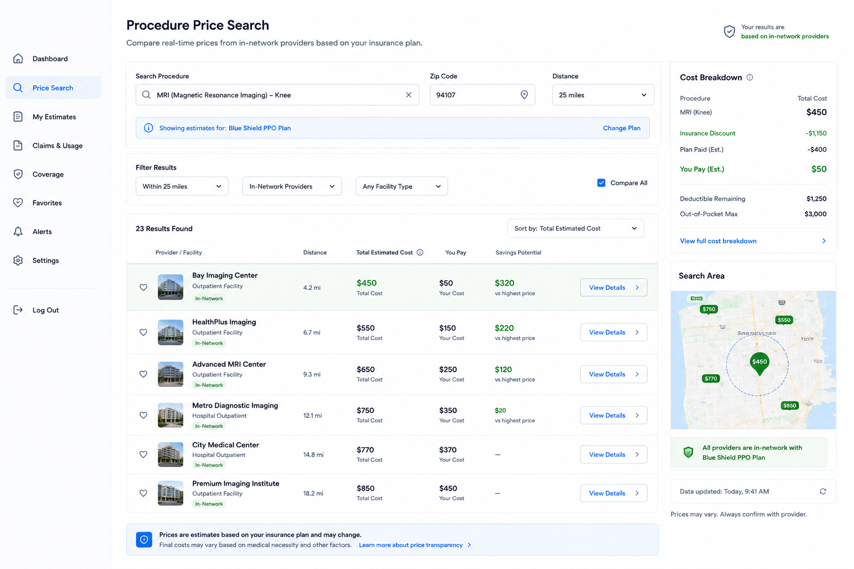The height and width of the screenshot is (569, 854).
Task: Favorite HealthPlus Imaging with heart
Action: tap(143, 332)
